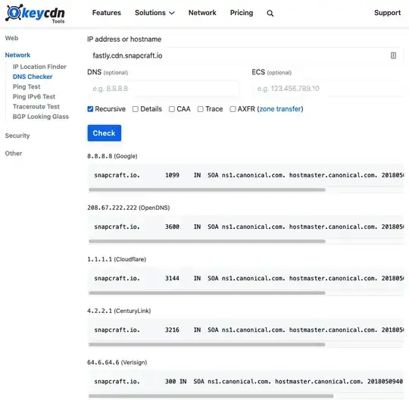Select Ping Test in sidebar
409x400 pixels.
(x=27, y=86)
